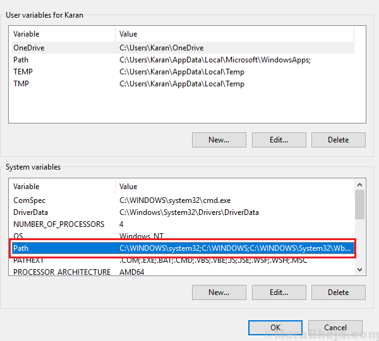The image size is (379, 341).
Task: Click C:\WINDOWS\system32\cmd.exe value
Action: point(175,200)
